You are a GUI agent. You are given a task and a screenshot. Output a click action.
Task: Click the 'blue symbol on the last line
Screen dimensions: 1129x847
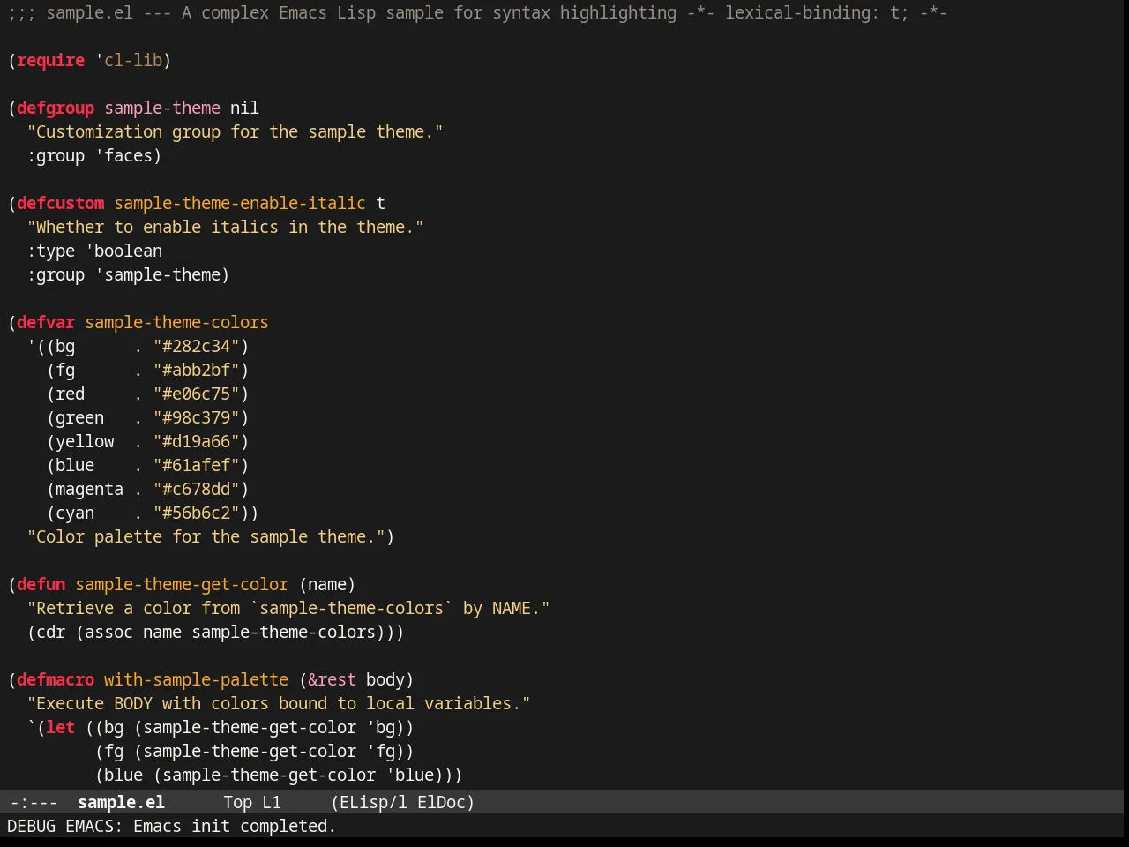pyautogui.click(x=410, y=775)
